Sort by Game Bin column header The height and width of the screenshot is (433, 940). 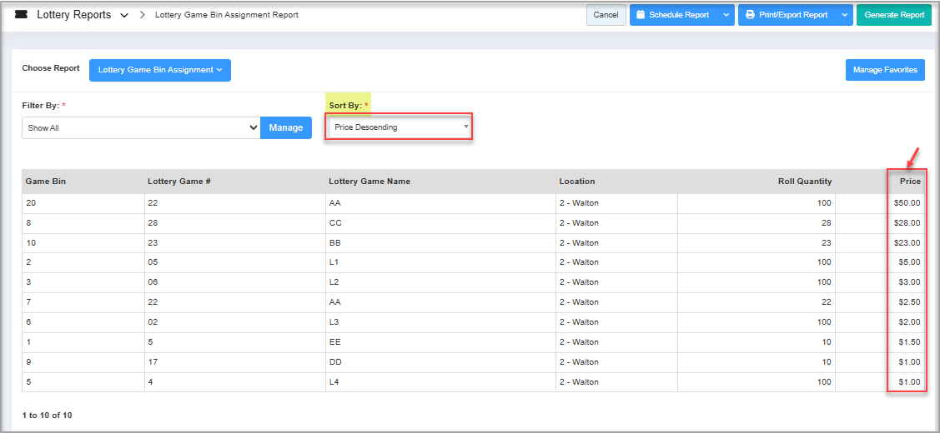46,182
